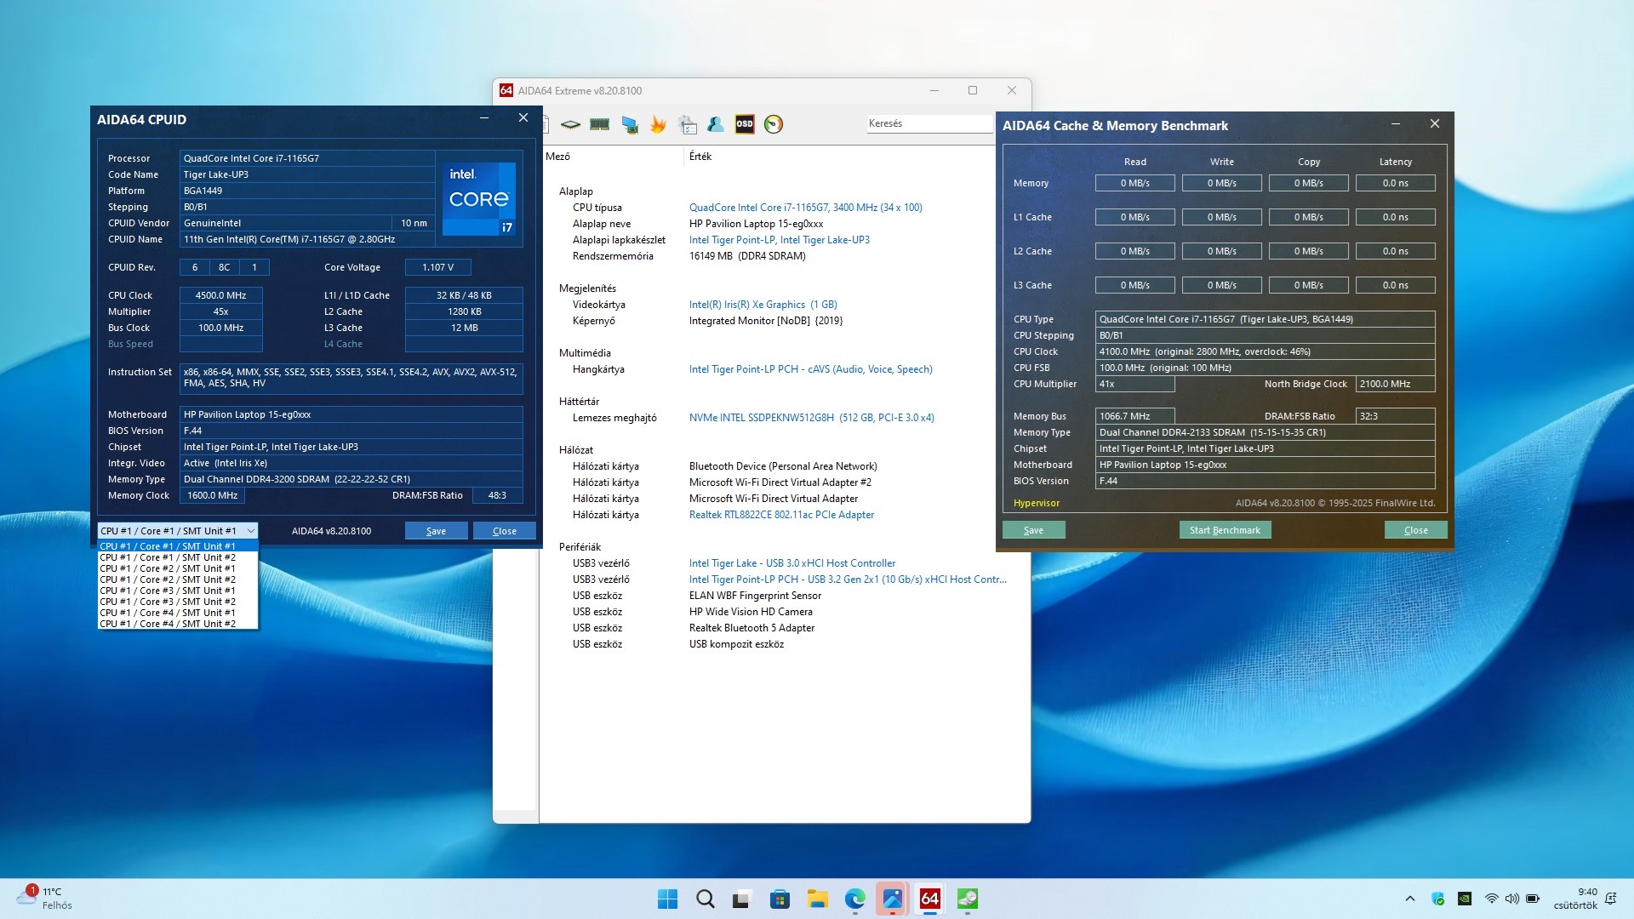Screen dimensions: 1634x919
Task: Open the CPUID panel via chip icon
Action: [570, 124]
